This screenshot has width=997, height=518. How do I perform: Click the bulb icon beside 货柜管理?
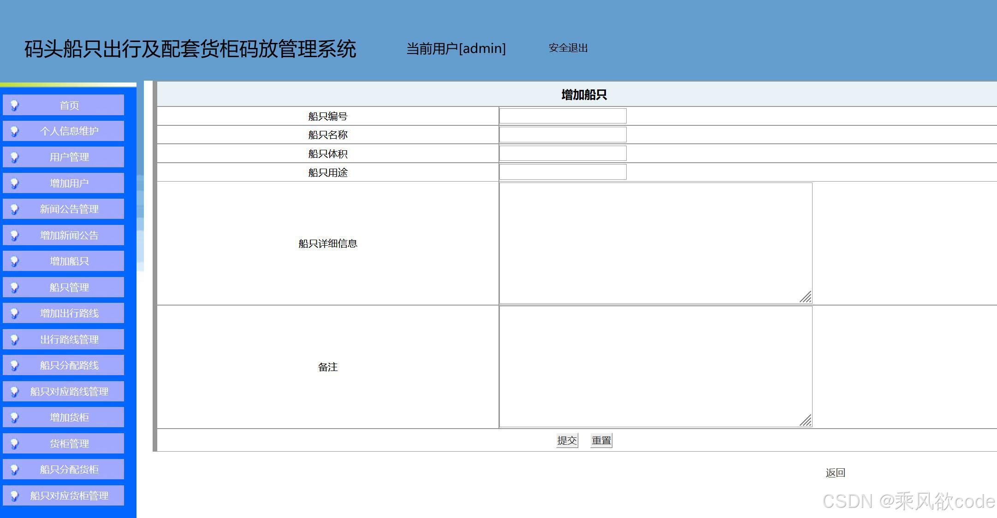(15, 444)
